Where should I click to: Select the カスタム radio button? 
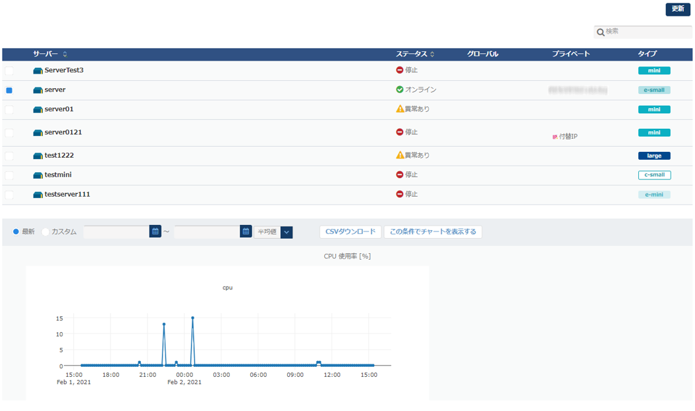(45, 231)
